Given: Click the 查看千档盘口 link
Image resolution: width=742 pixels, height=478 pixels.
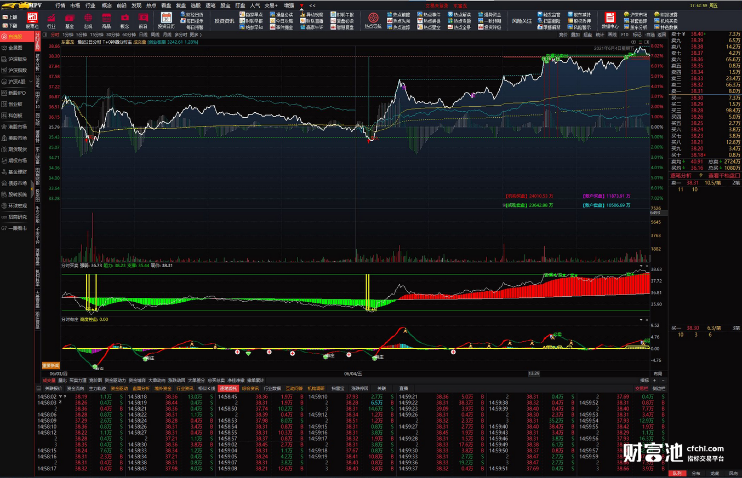Looking at the screenshot, I should pyautogui.click(x=723, y=176).
